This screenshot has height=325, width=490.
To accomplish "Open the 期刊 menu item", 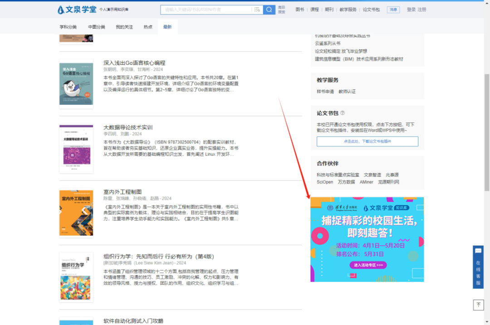I will pyautogui.click(x=329, y=10).
